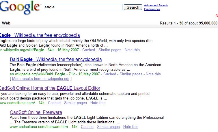Open 'CadSoft Online: Home of the EAGLE Layout Editor'
The width and height of the screenshot is (218, 132).
coord(50,88)
